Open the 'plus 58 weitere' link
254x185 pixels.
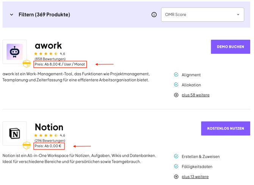[196, 95]
